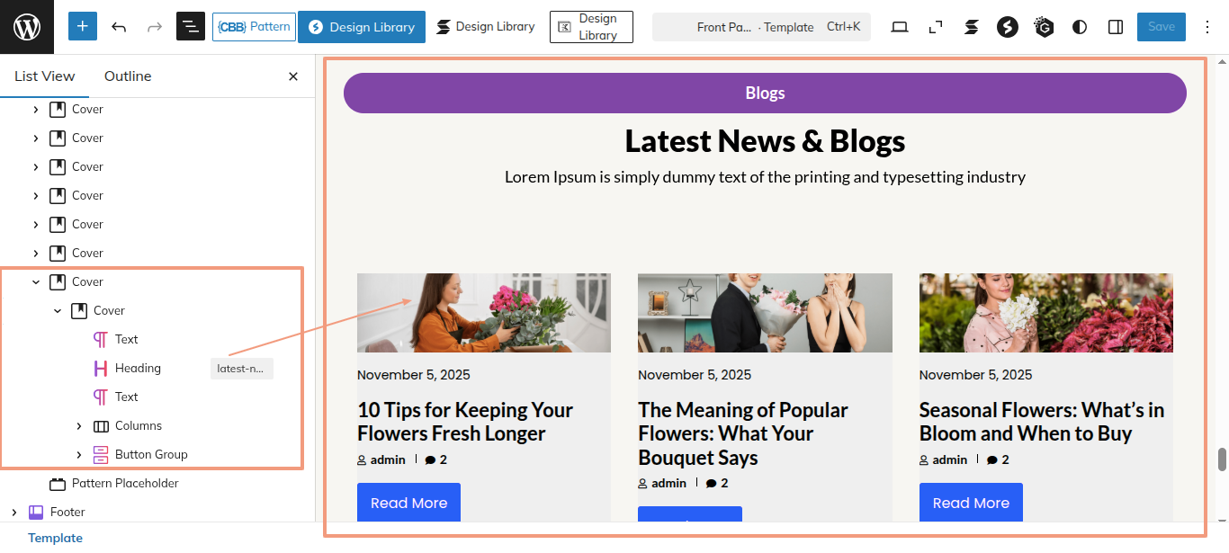This screenshot has height=553, width=1229.
Task: Click the Front Page Template command bar
Action: 761,27
